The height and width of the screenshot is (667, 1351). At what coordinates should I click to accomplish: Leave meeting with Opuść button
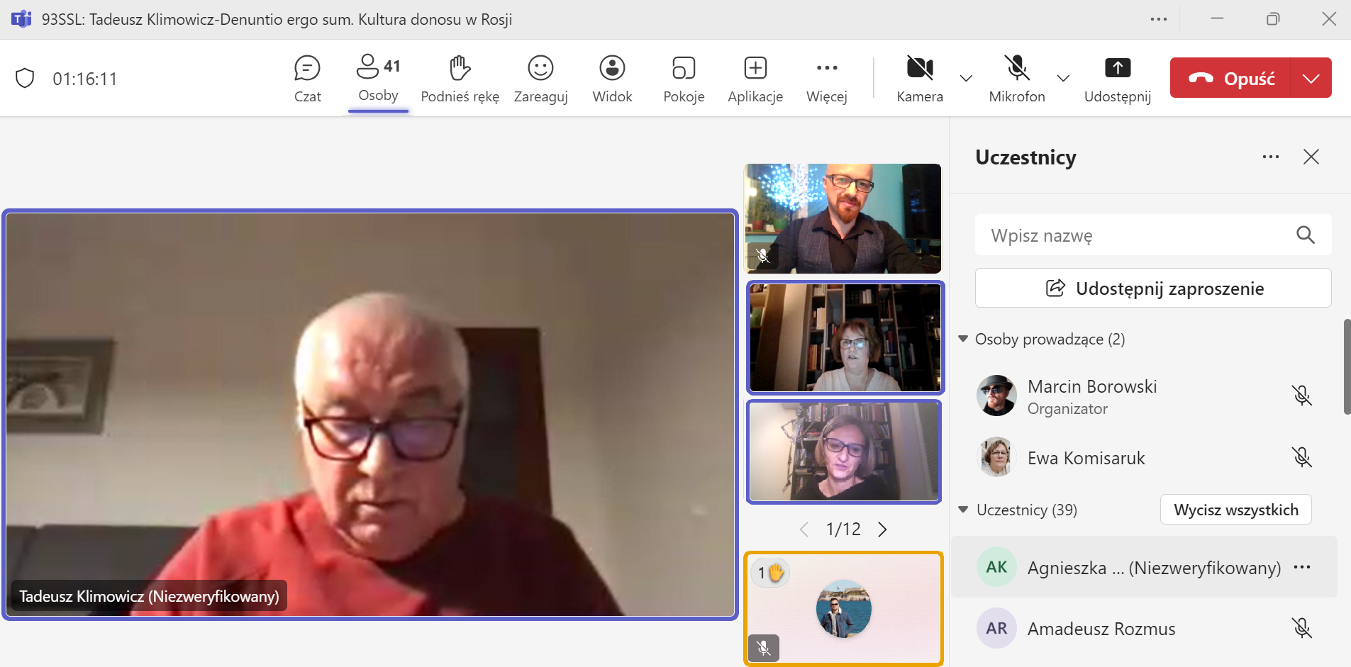(1231, 78)
